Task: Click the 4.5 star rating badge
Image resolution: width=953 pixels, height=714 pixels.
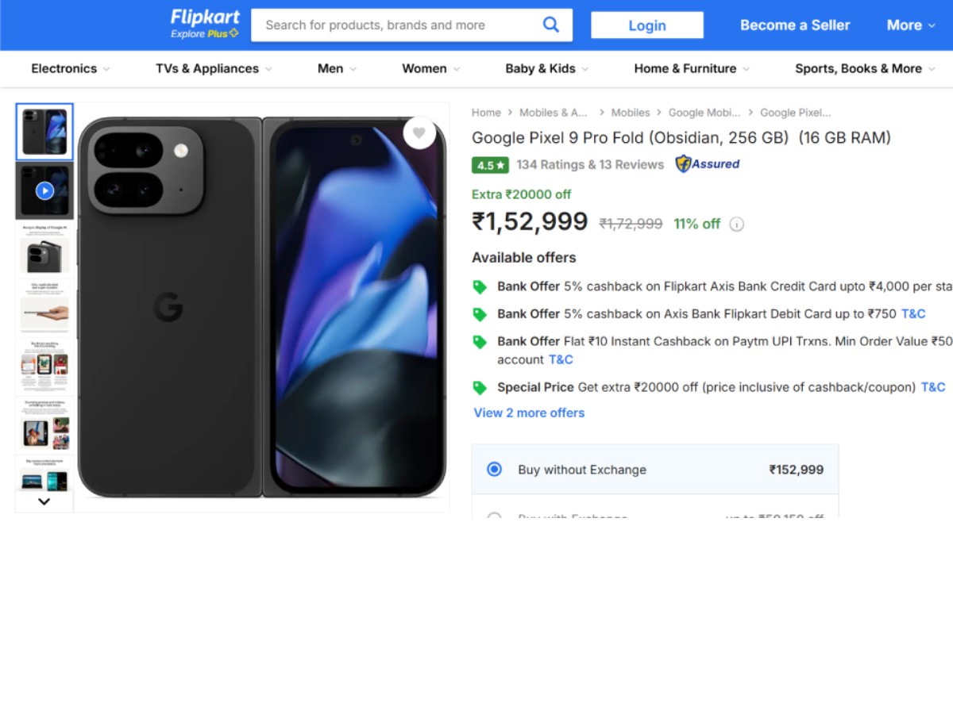Action: point(490,165)
